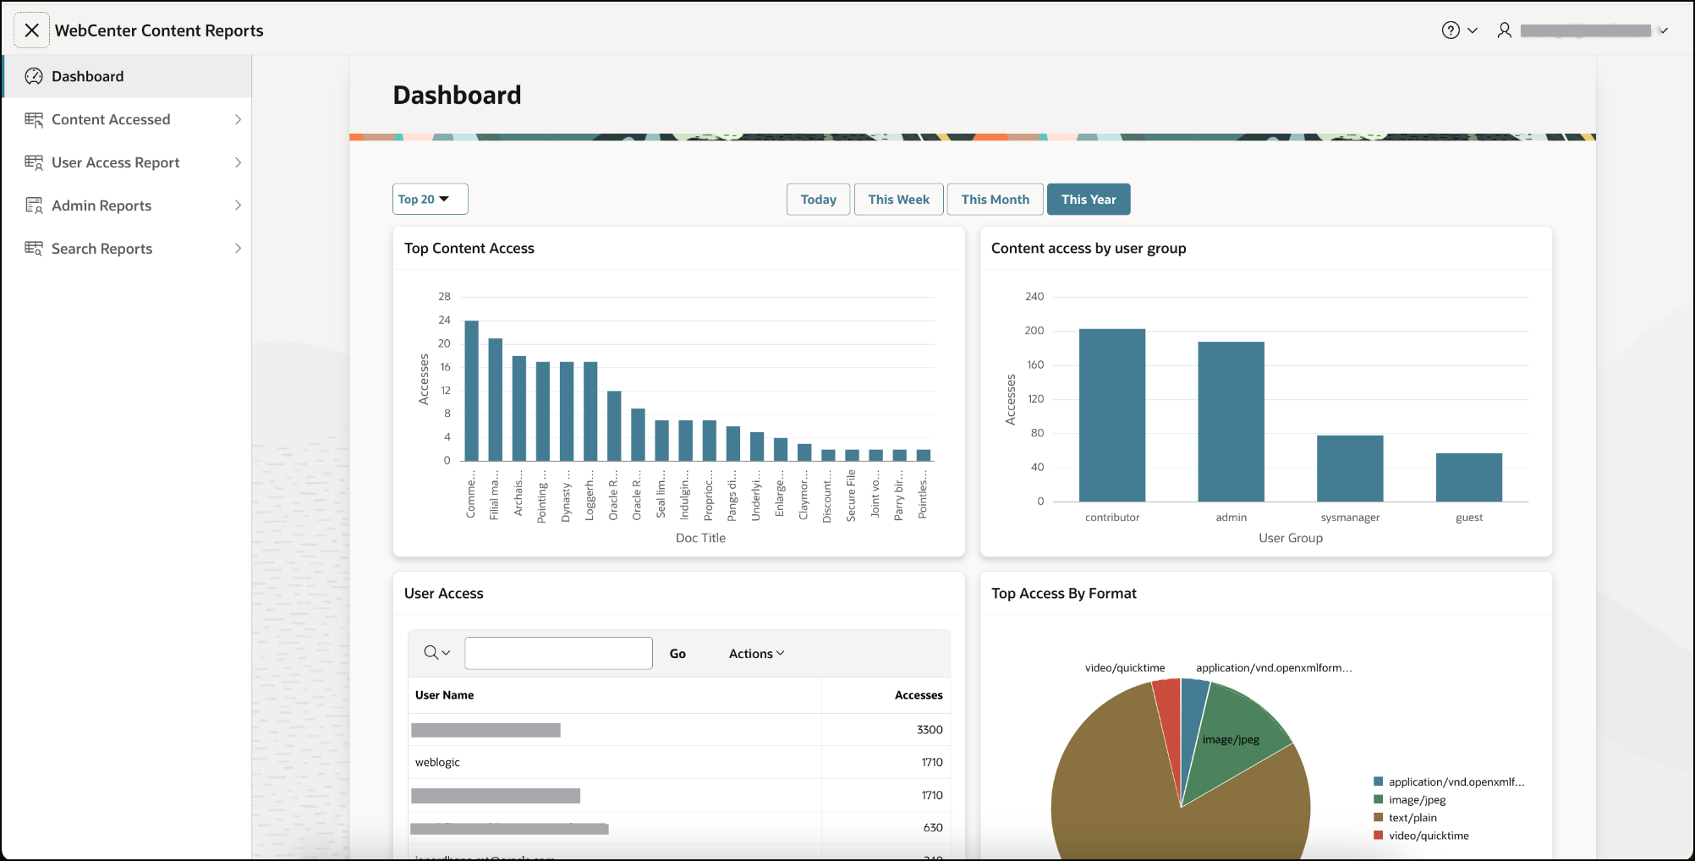Sort by User Name column header
Screen dimensions: 1695x861
click(444, 695)
